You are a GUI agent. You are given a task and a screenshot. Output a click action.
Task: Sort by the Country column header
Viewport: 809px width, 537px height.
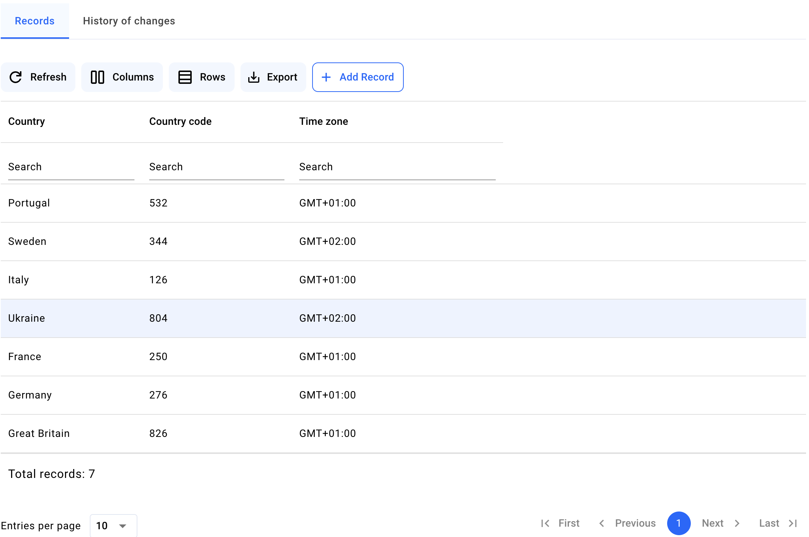[x=27, y=122]
